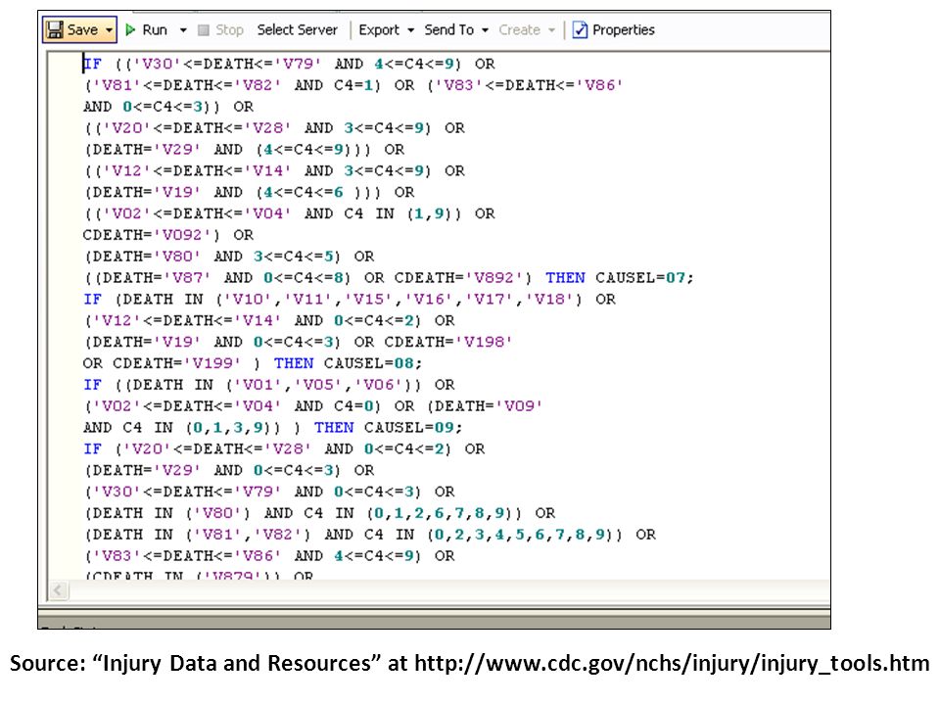Click the IF keyword before (DEATH IN ('V10'
Image resolution: width=940 pixels, height=705 pixels.
(x=92, y=300)
